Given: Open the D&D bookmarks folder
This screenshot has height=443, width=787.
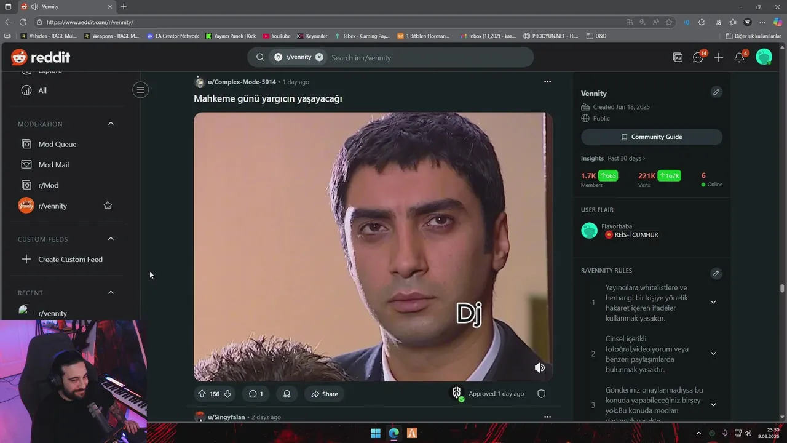Looking at the screenshot, I should [x=596, y=36].
